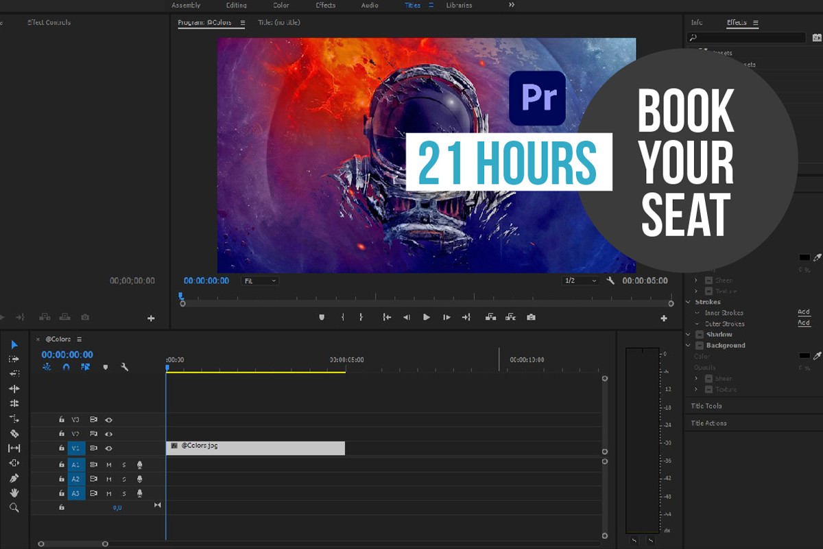
Task: Open the Fit zoom level dropdown
Action: [x=260, y=281]
